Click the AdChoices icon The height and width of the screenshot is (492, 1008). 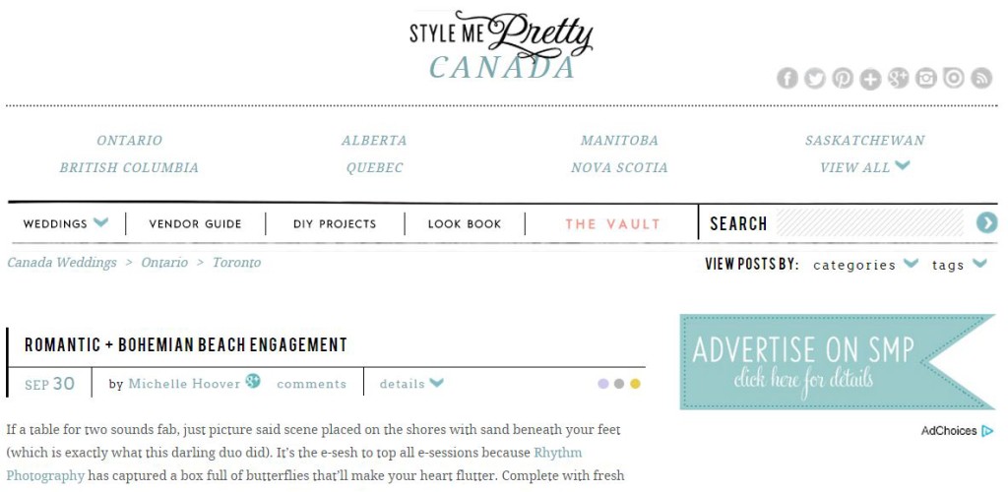(987, 431)
